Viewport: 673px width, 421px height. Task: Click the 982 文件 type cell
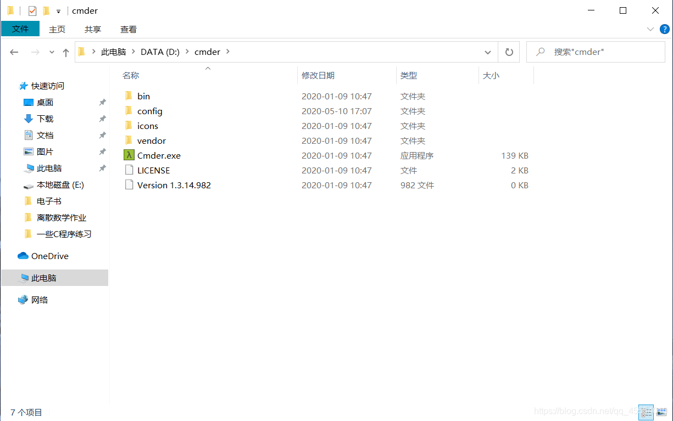[417, 185]
